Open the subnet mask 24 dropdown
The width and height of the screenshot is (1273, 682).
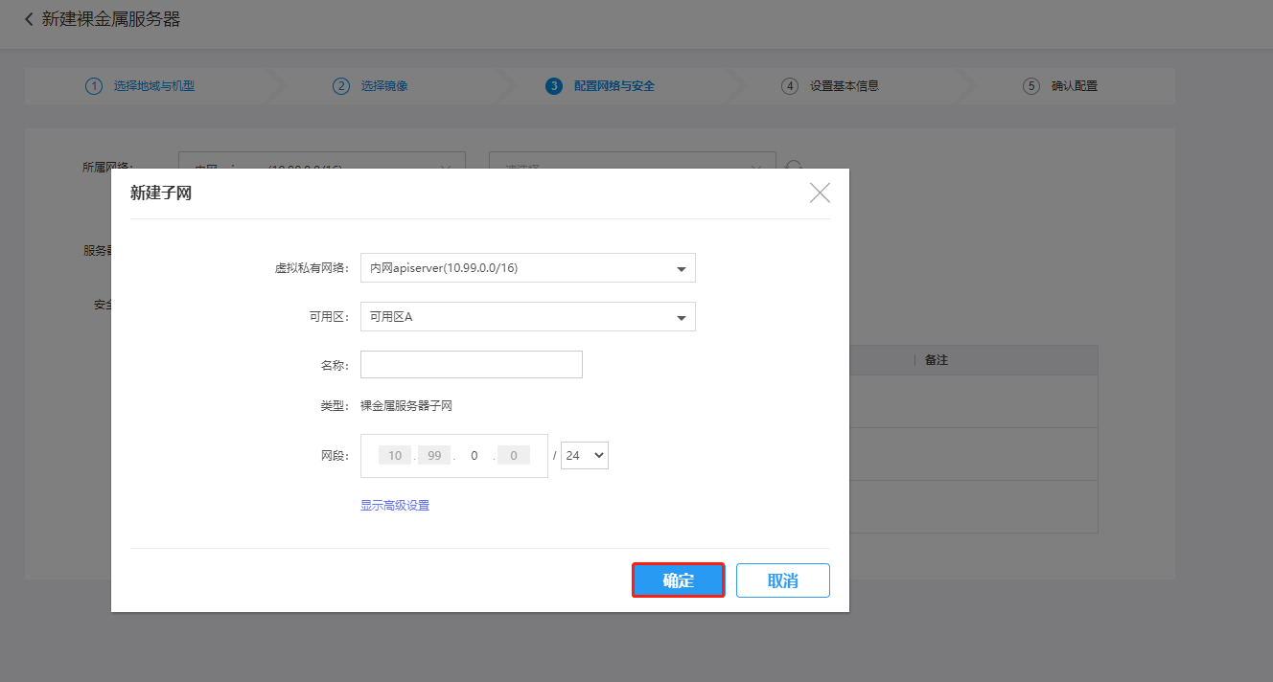[585, 456]
